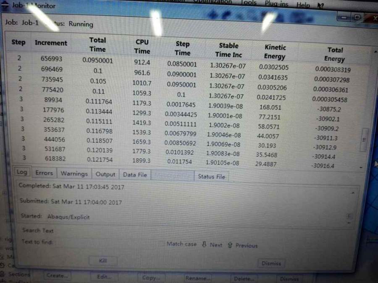Toggle the Match case checkbox

coord(162,244)
